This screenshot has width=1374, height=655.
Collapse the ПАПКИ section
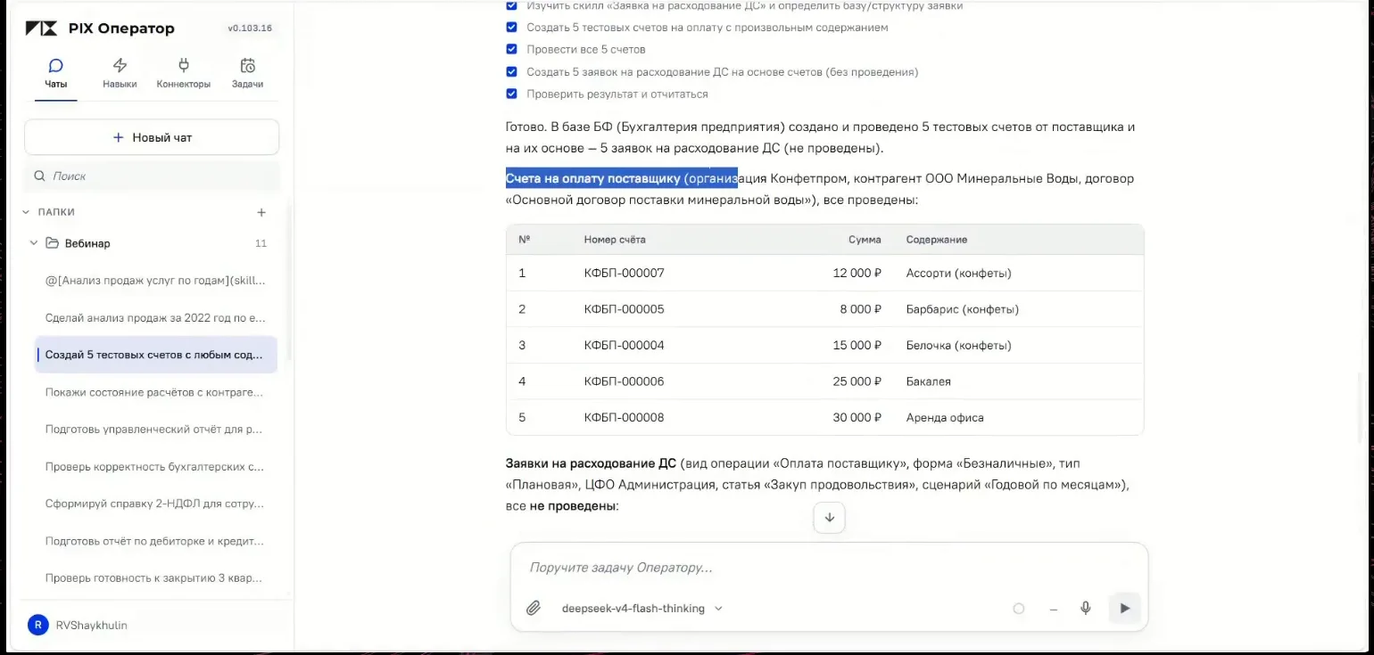(26, 212)
